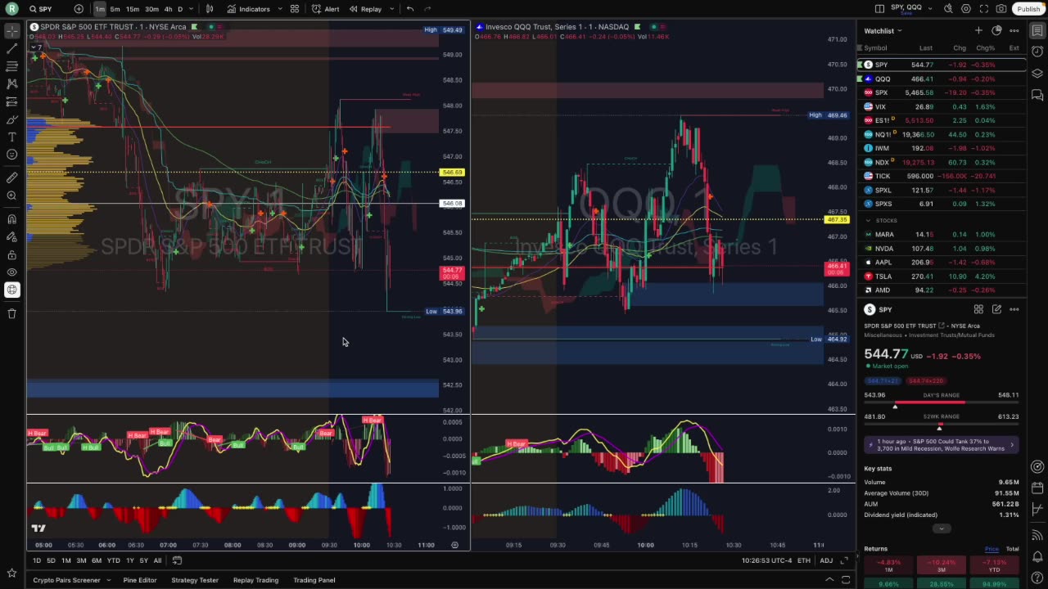Enter fullscreen mode
The image size is (1048, 589).
(984, 9)
